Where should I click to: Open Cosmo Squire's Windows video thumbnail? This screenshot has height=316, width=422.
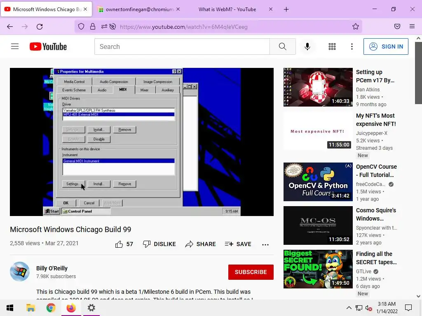(318, 225)
